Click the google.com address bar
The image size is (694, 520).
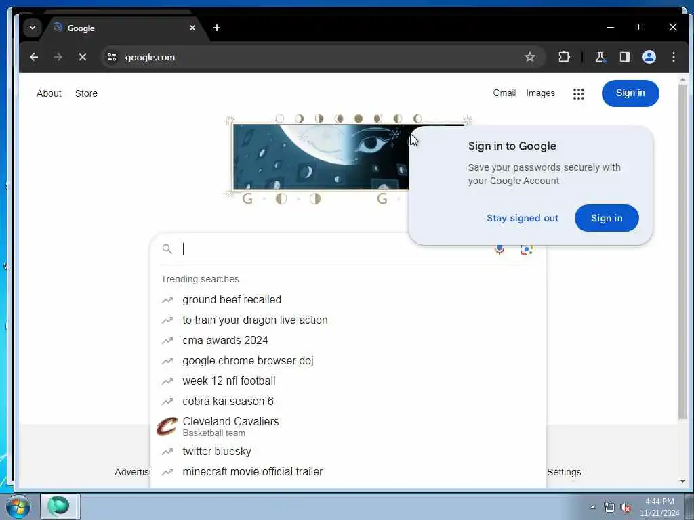[x=323, y=57]
